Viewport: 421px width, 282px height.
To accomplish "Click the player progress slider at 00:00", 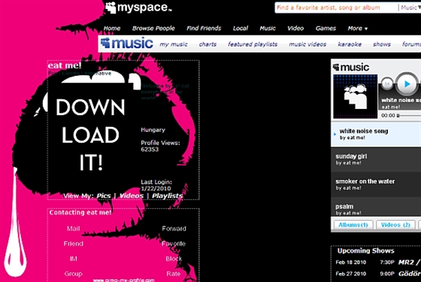I will point(409,116).
